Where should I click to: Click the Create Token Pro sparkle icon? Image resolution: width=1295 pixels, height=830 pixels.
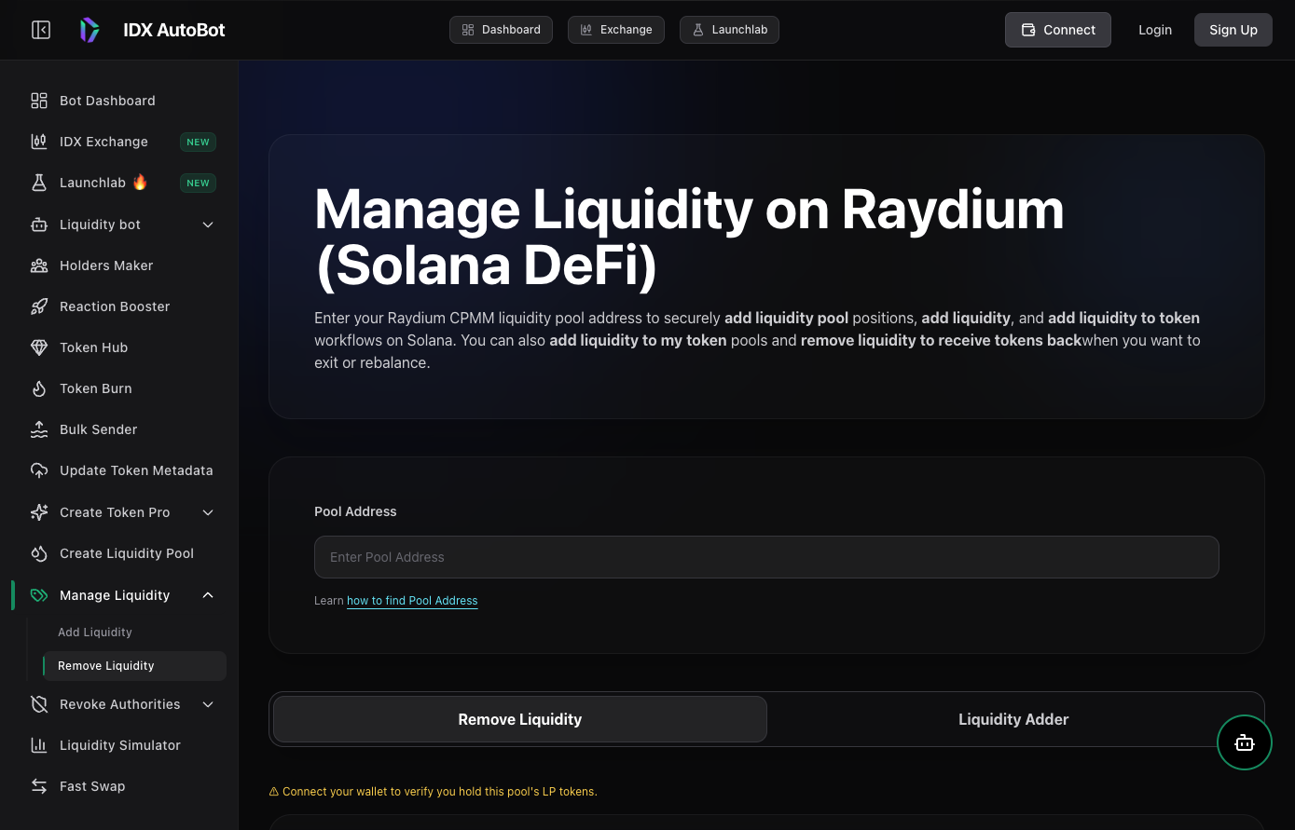[39, 512]
